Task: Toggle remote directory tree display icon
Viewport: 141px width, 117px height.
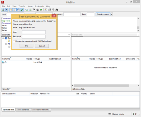Action: 18,10
